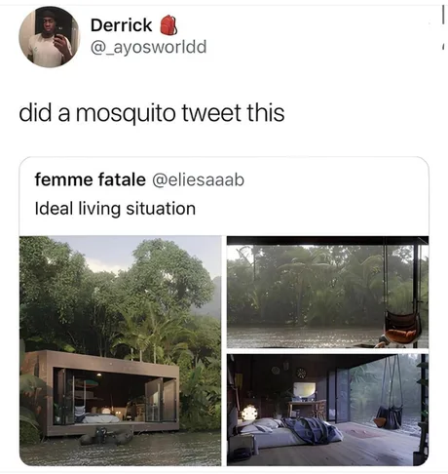Image resolution: width=448 pixels, height=474 pixels.
Task: Select the "did a mosquito tweet this" text
Action: (x=152, y=113)
